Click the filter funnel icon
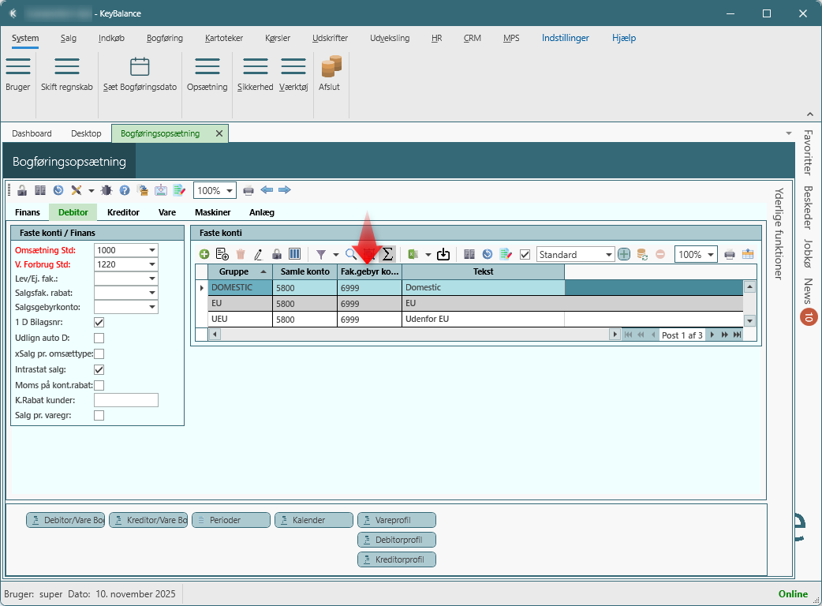Viewport: 822px width, 606px height. [x=321, y=254]
